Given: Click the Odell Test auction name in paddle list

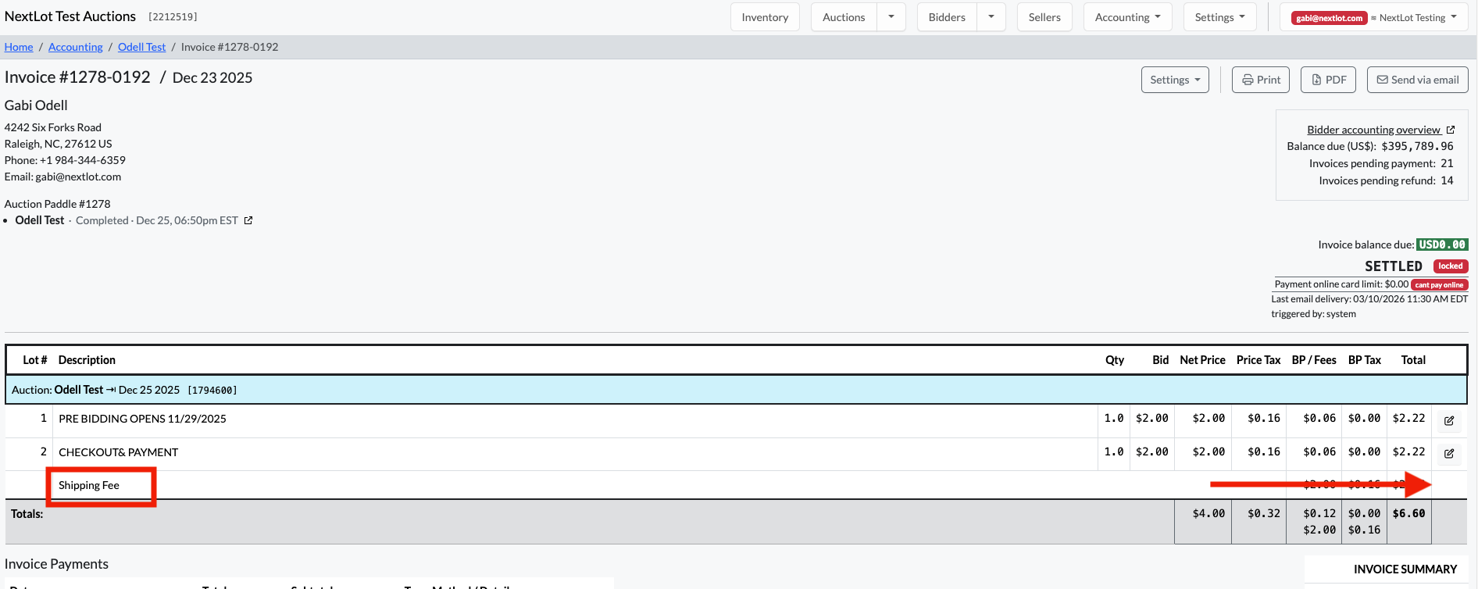Looking at the screenshot, I should pos(40,220).
